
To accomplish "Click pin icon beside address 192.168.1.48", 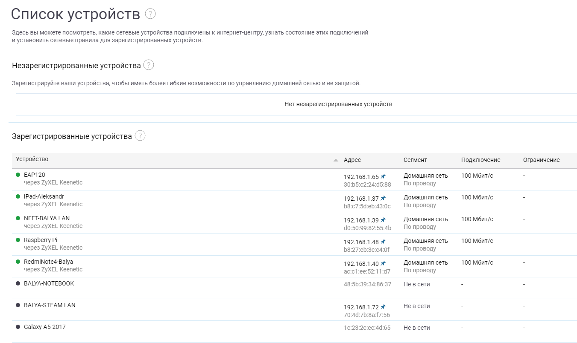I will tap(383, 242).
